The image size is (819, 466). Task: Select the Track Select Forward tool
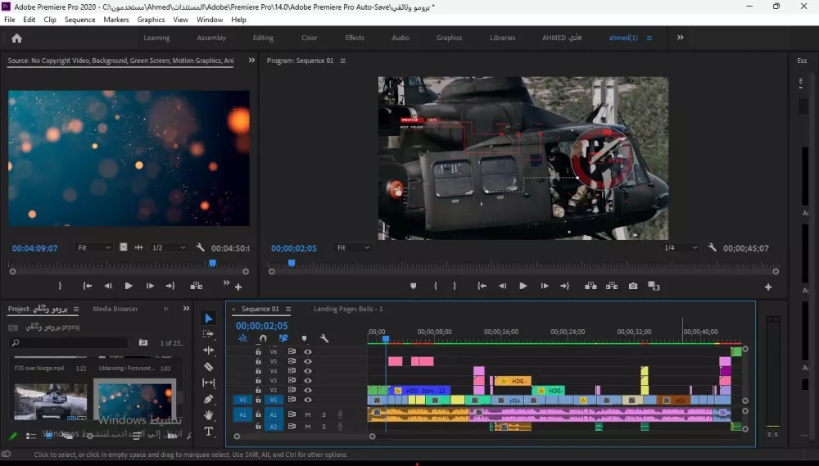click(x=209, y=334)
